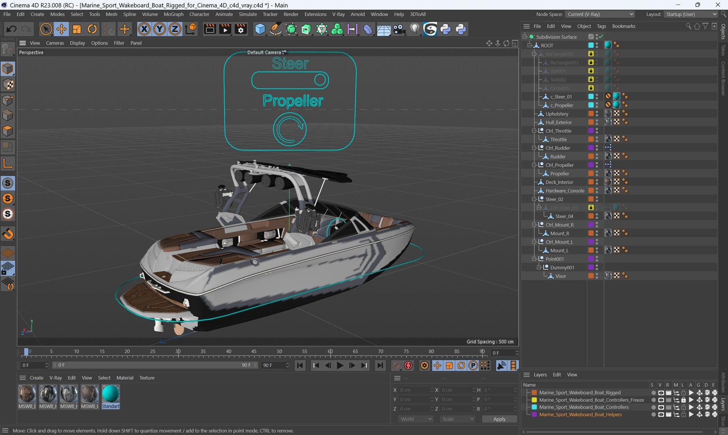728x435 pixels.
Task: Click the Floor grid object icon
Action: 384,29
